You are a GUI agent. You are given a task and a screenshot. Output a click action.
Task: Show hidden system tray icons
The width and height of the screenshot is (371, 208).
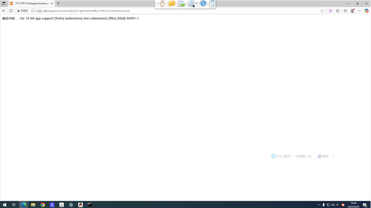tap(319, 205)
